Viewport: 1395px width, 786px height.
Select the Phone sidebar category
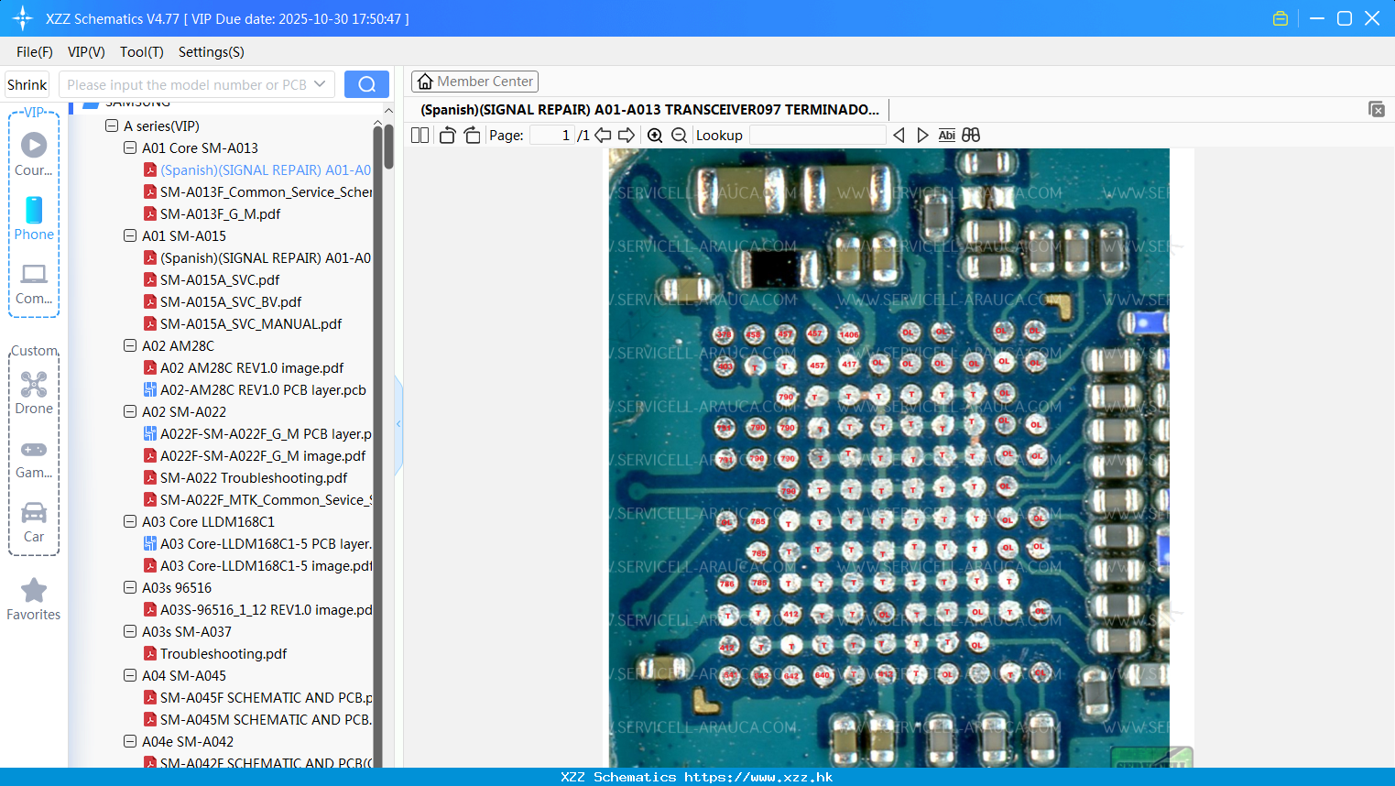(34, 218)
